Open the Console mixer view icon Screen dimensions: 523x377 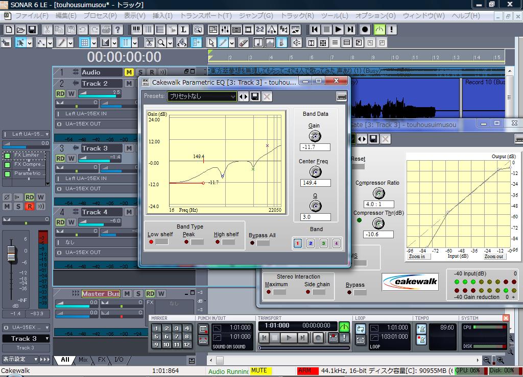point(225,30)
